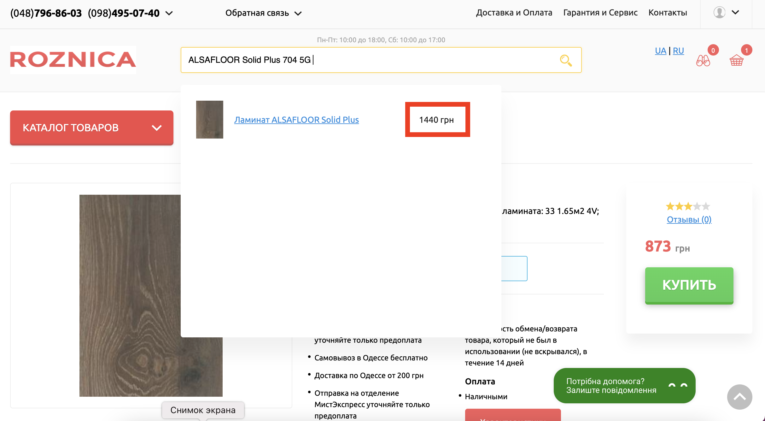Click the user account avatar icon
Viewport: 765px width, 421px height.
pyautogui.click(x=719, y=13)
